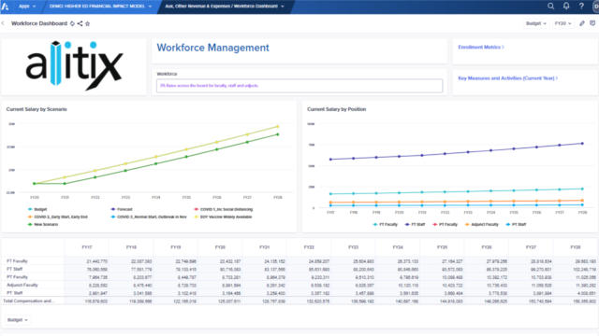This screenshot has height=336, width=599.
Task: Click the FT Faculty FY17 value cell
Action: pos(87,261)
